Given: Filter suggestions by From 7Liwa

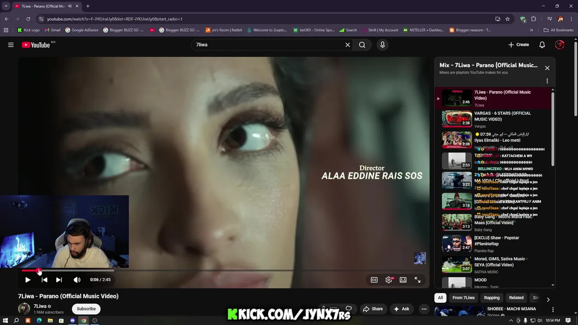Looking at the screenshot, I should click(x=463, y=297).
